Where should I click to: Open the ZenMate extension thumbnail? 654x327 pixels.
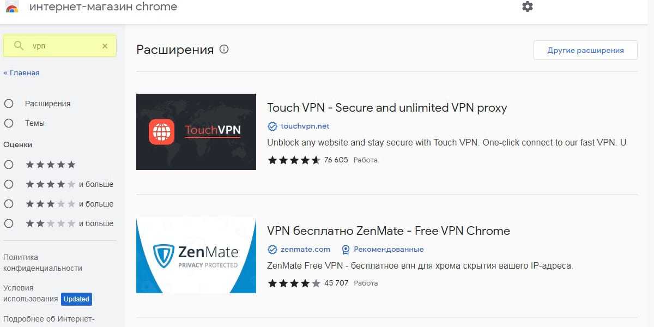(x=196, y=255)
